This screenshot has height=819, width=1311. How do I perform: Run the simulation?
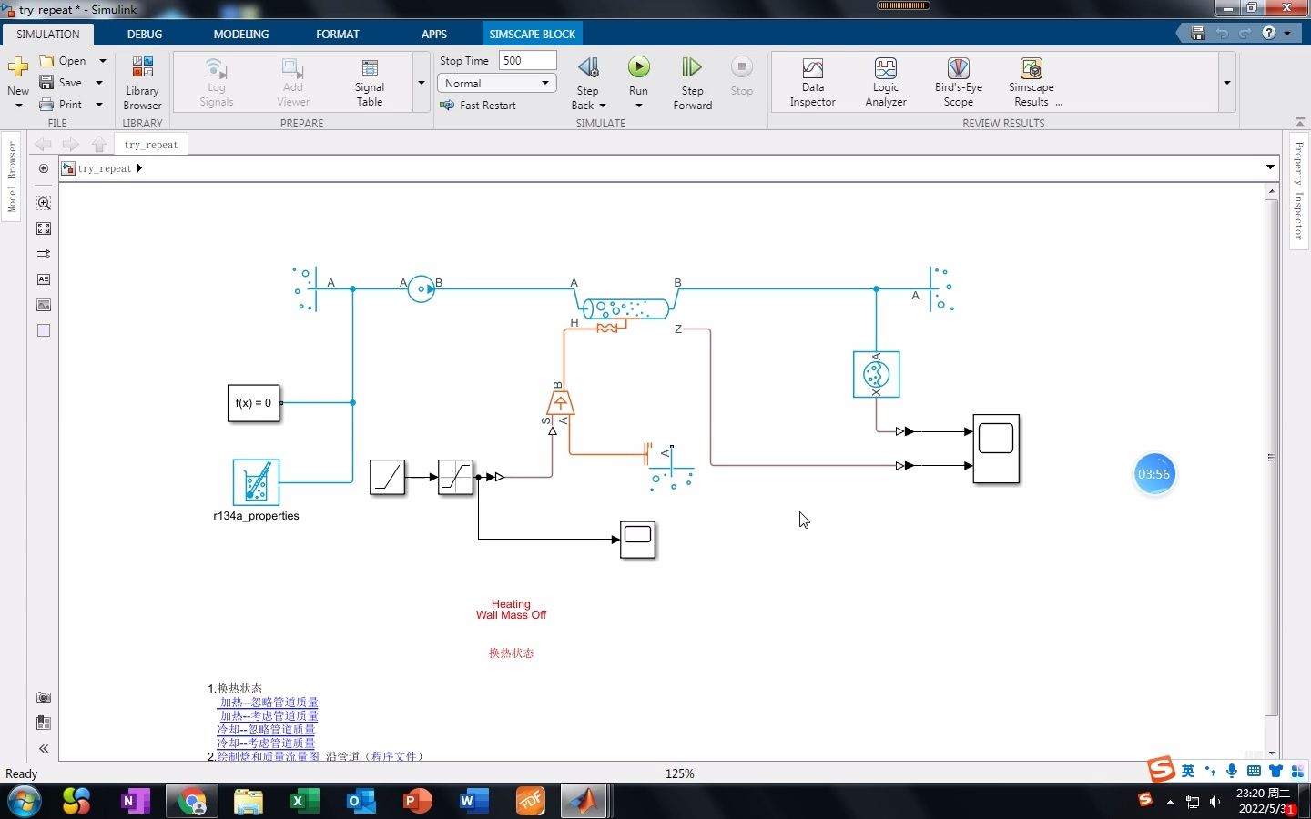[638, 80]
